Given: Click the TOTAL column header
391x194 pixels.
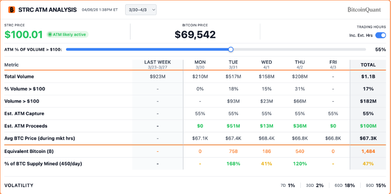Looking at the screenshot, I should pos(368,65).
